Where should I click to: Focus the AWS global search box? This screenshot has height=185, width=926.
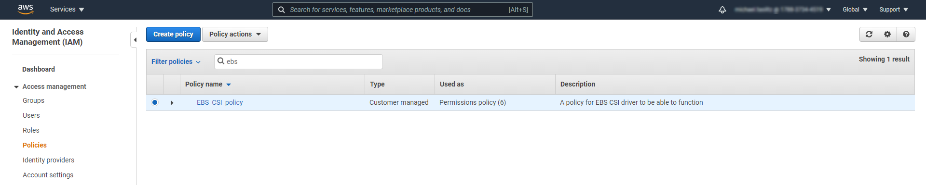[403, 10]
